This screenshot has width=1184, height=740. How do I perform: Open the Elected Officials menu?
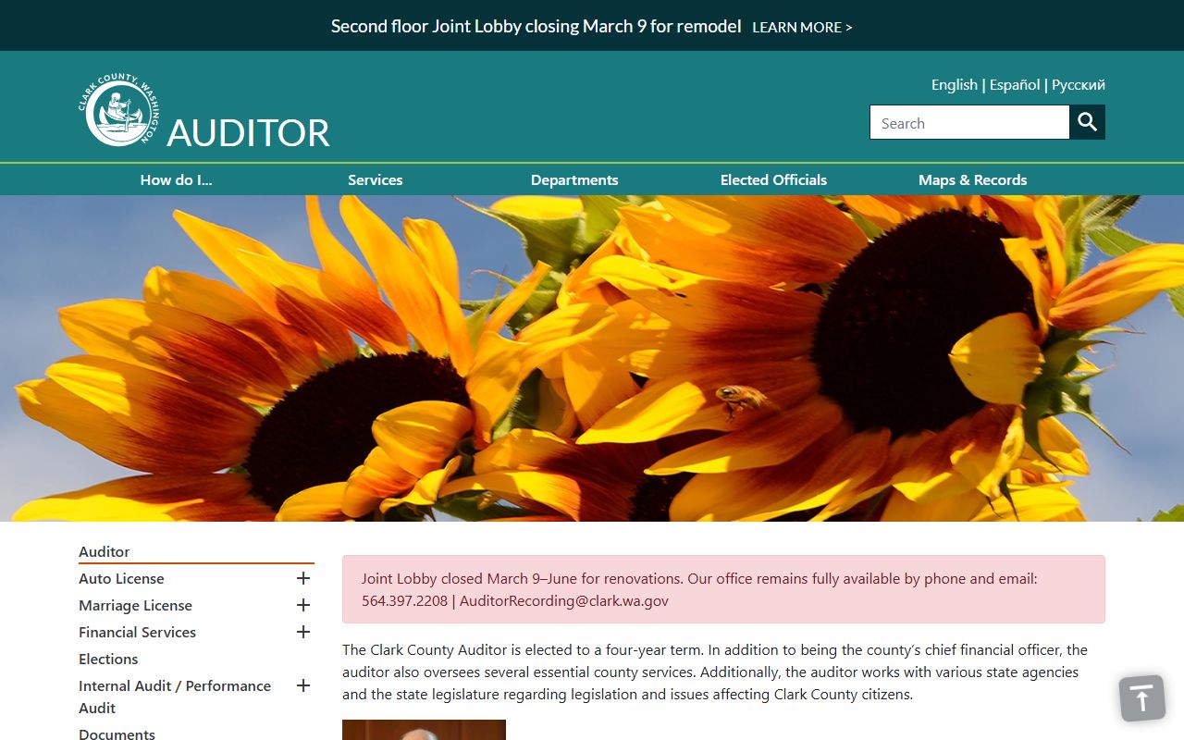coord(773,179)
